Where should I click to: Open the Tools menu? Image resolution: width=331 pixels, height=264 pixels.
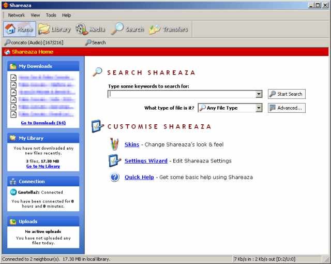[x=51, y=15]
